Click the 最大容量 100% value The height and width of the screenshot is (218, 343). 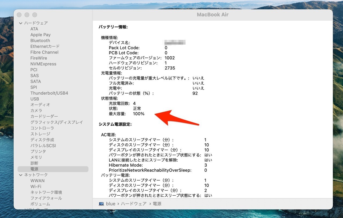[139, 114]
